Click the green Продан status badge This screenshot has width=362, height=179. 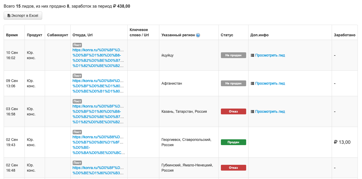click(x=233, y=142)
